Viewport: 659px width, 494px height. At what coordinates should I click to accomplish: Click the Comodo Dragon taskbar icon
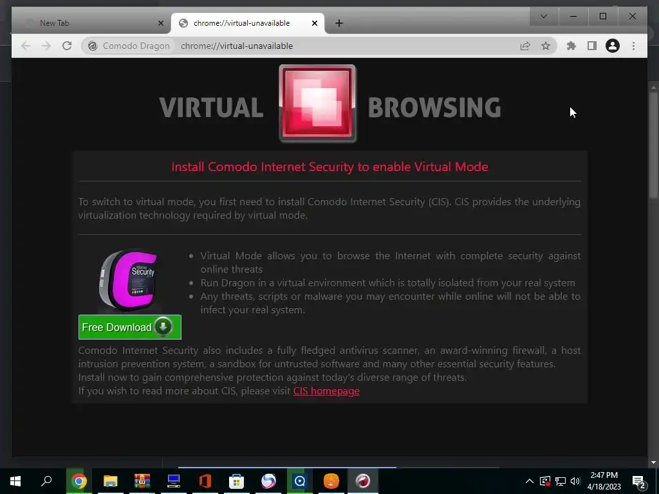coord(363,481)
